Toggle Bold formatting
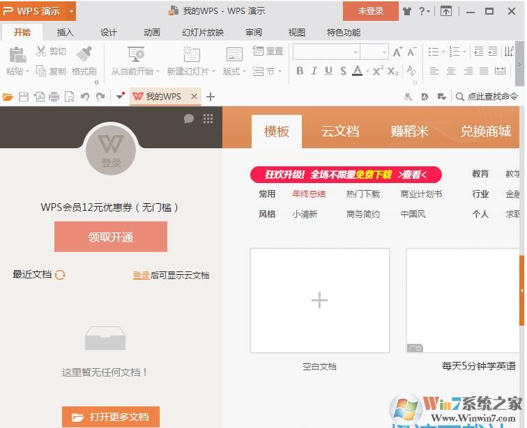 point(300,71)
